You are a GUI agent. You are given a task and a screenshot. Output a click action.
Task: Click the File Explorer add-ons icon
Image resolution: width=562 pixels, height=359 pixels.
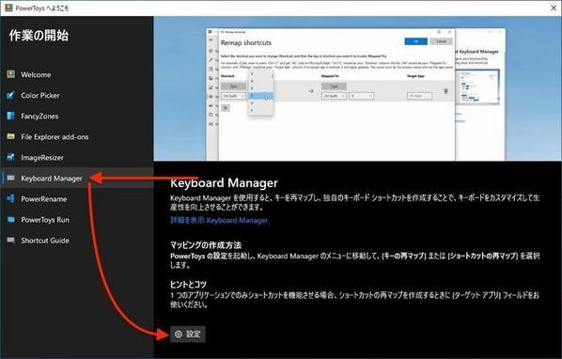[11, 136]
